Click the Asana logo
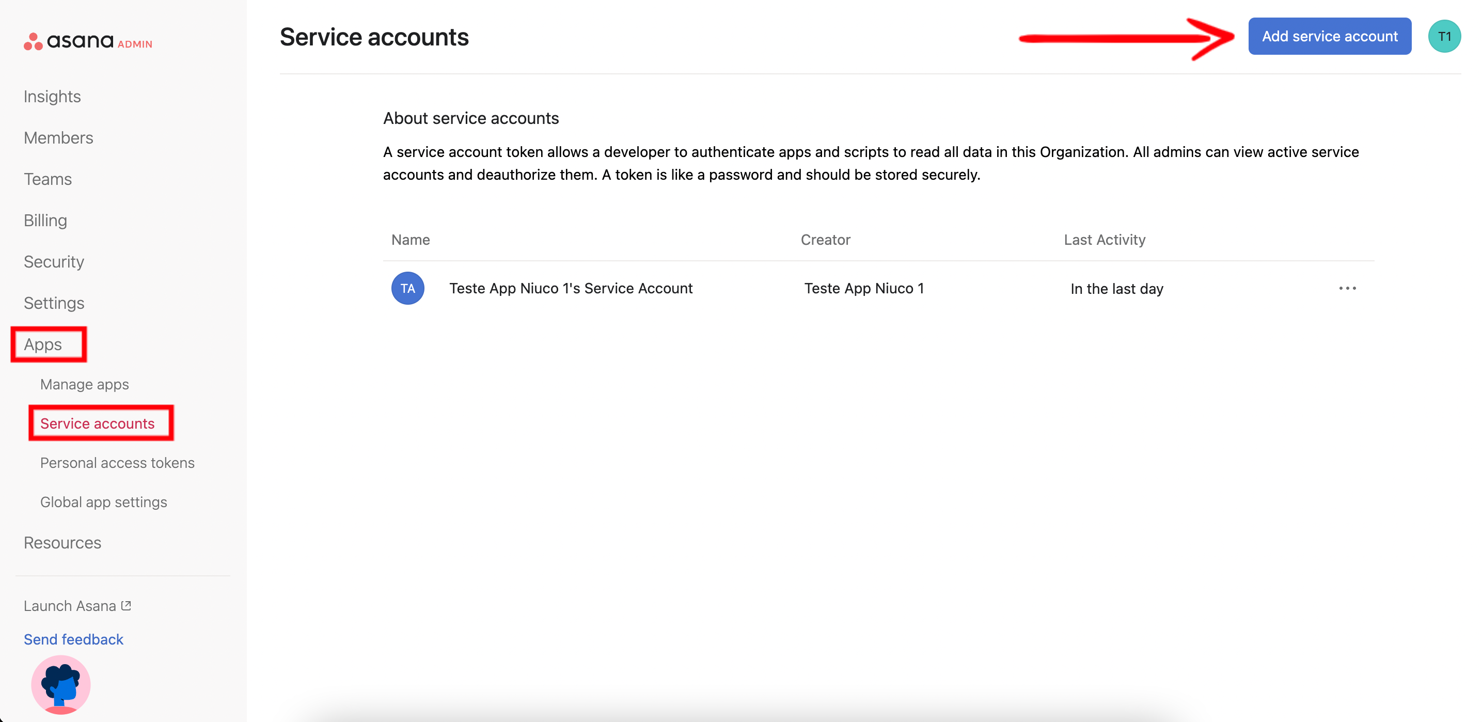1482x722 pixels. click(69, 41)
